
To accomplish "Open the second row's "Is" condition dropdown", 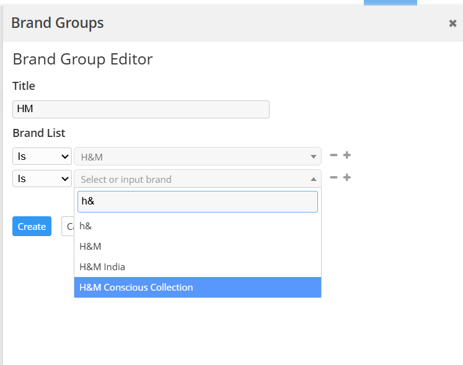I will 42,178.
